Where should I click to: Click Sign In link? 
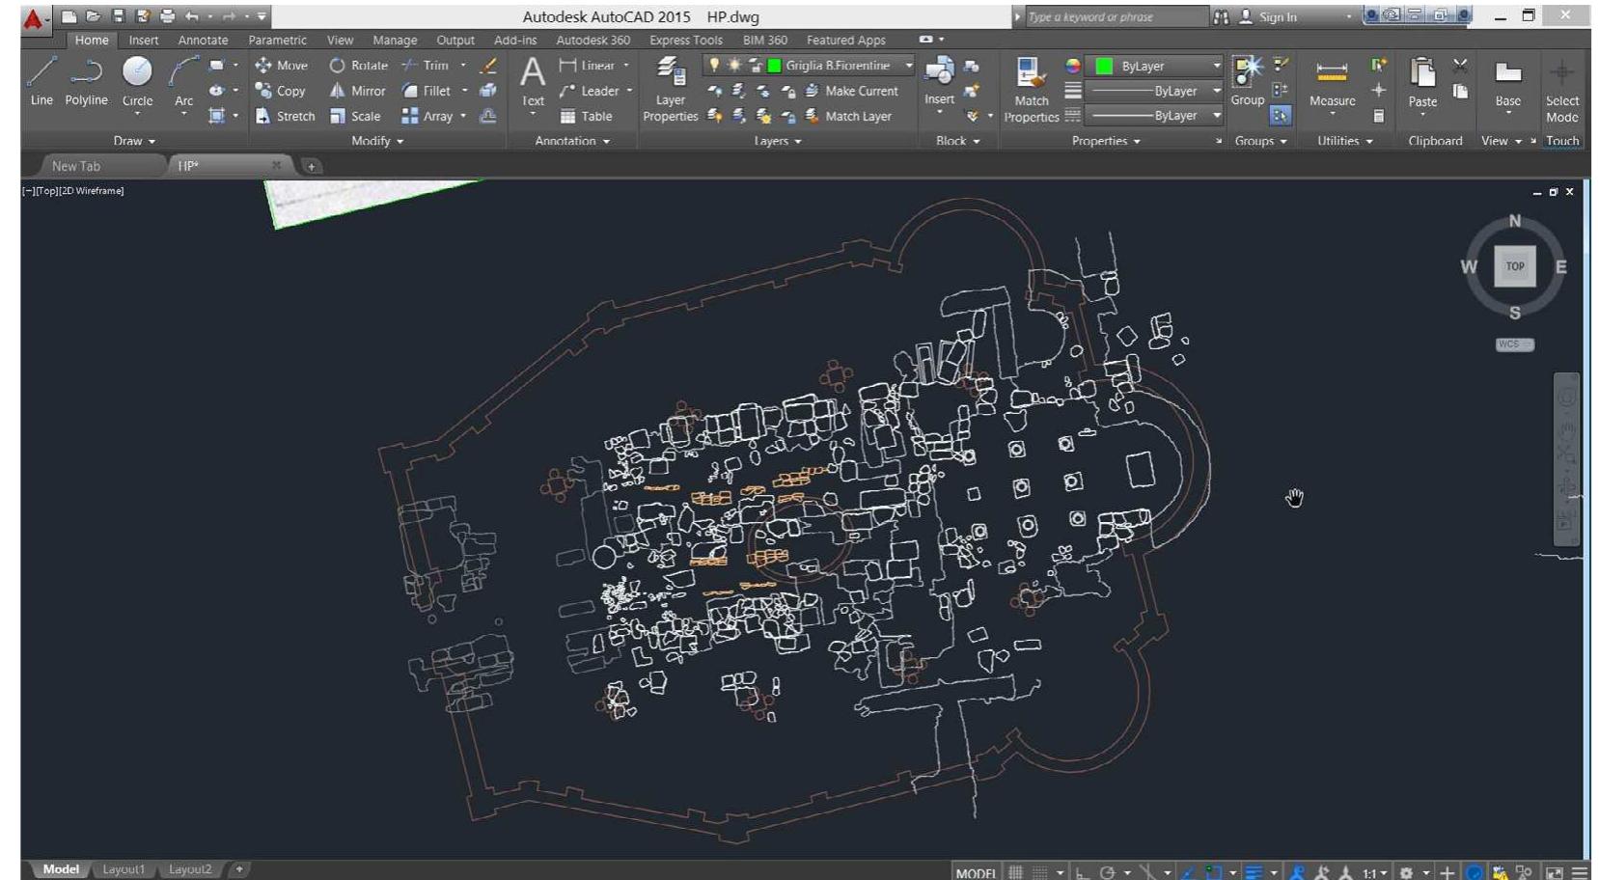coord(1277,17)
